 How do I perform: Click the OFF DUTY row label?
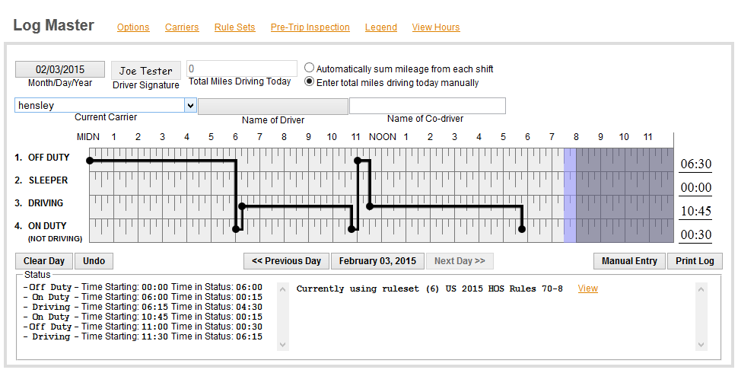(x=49, y=158)
